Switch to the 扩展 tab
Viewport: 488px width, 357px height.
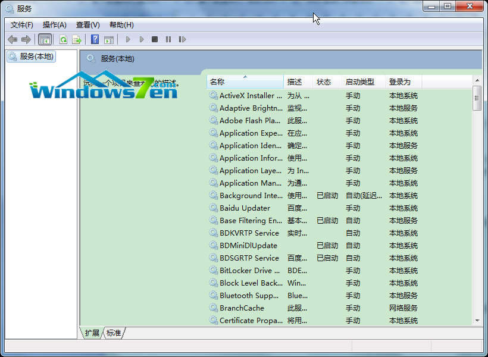92,333
